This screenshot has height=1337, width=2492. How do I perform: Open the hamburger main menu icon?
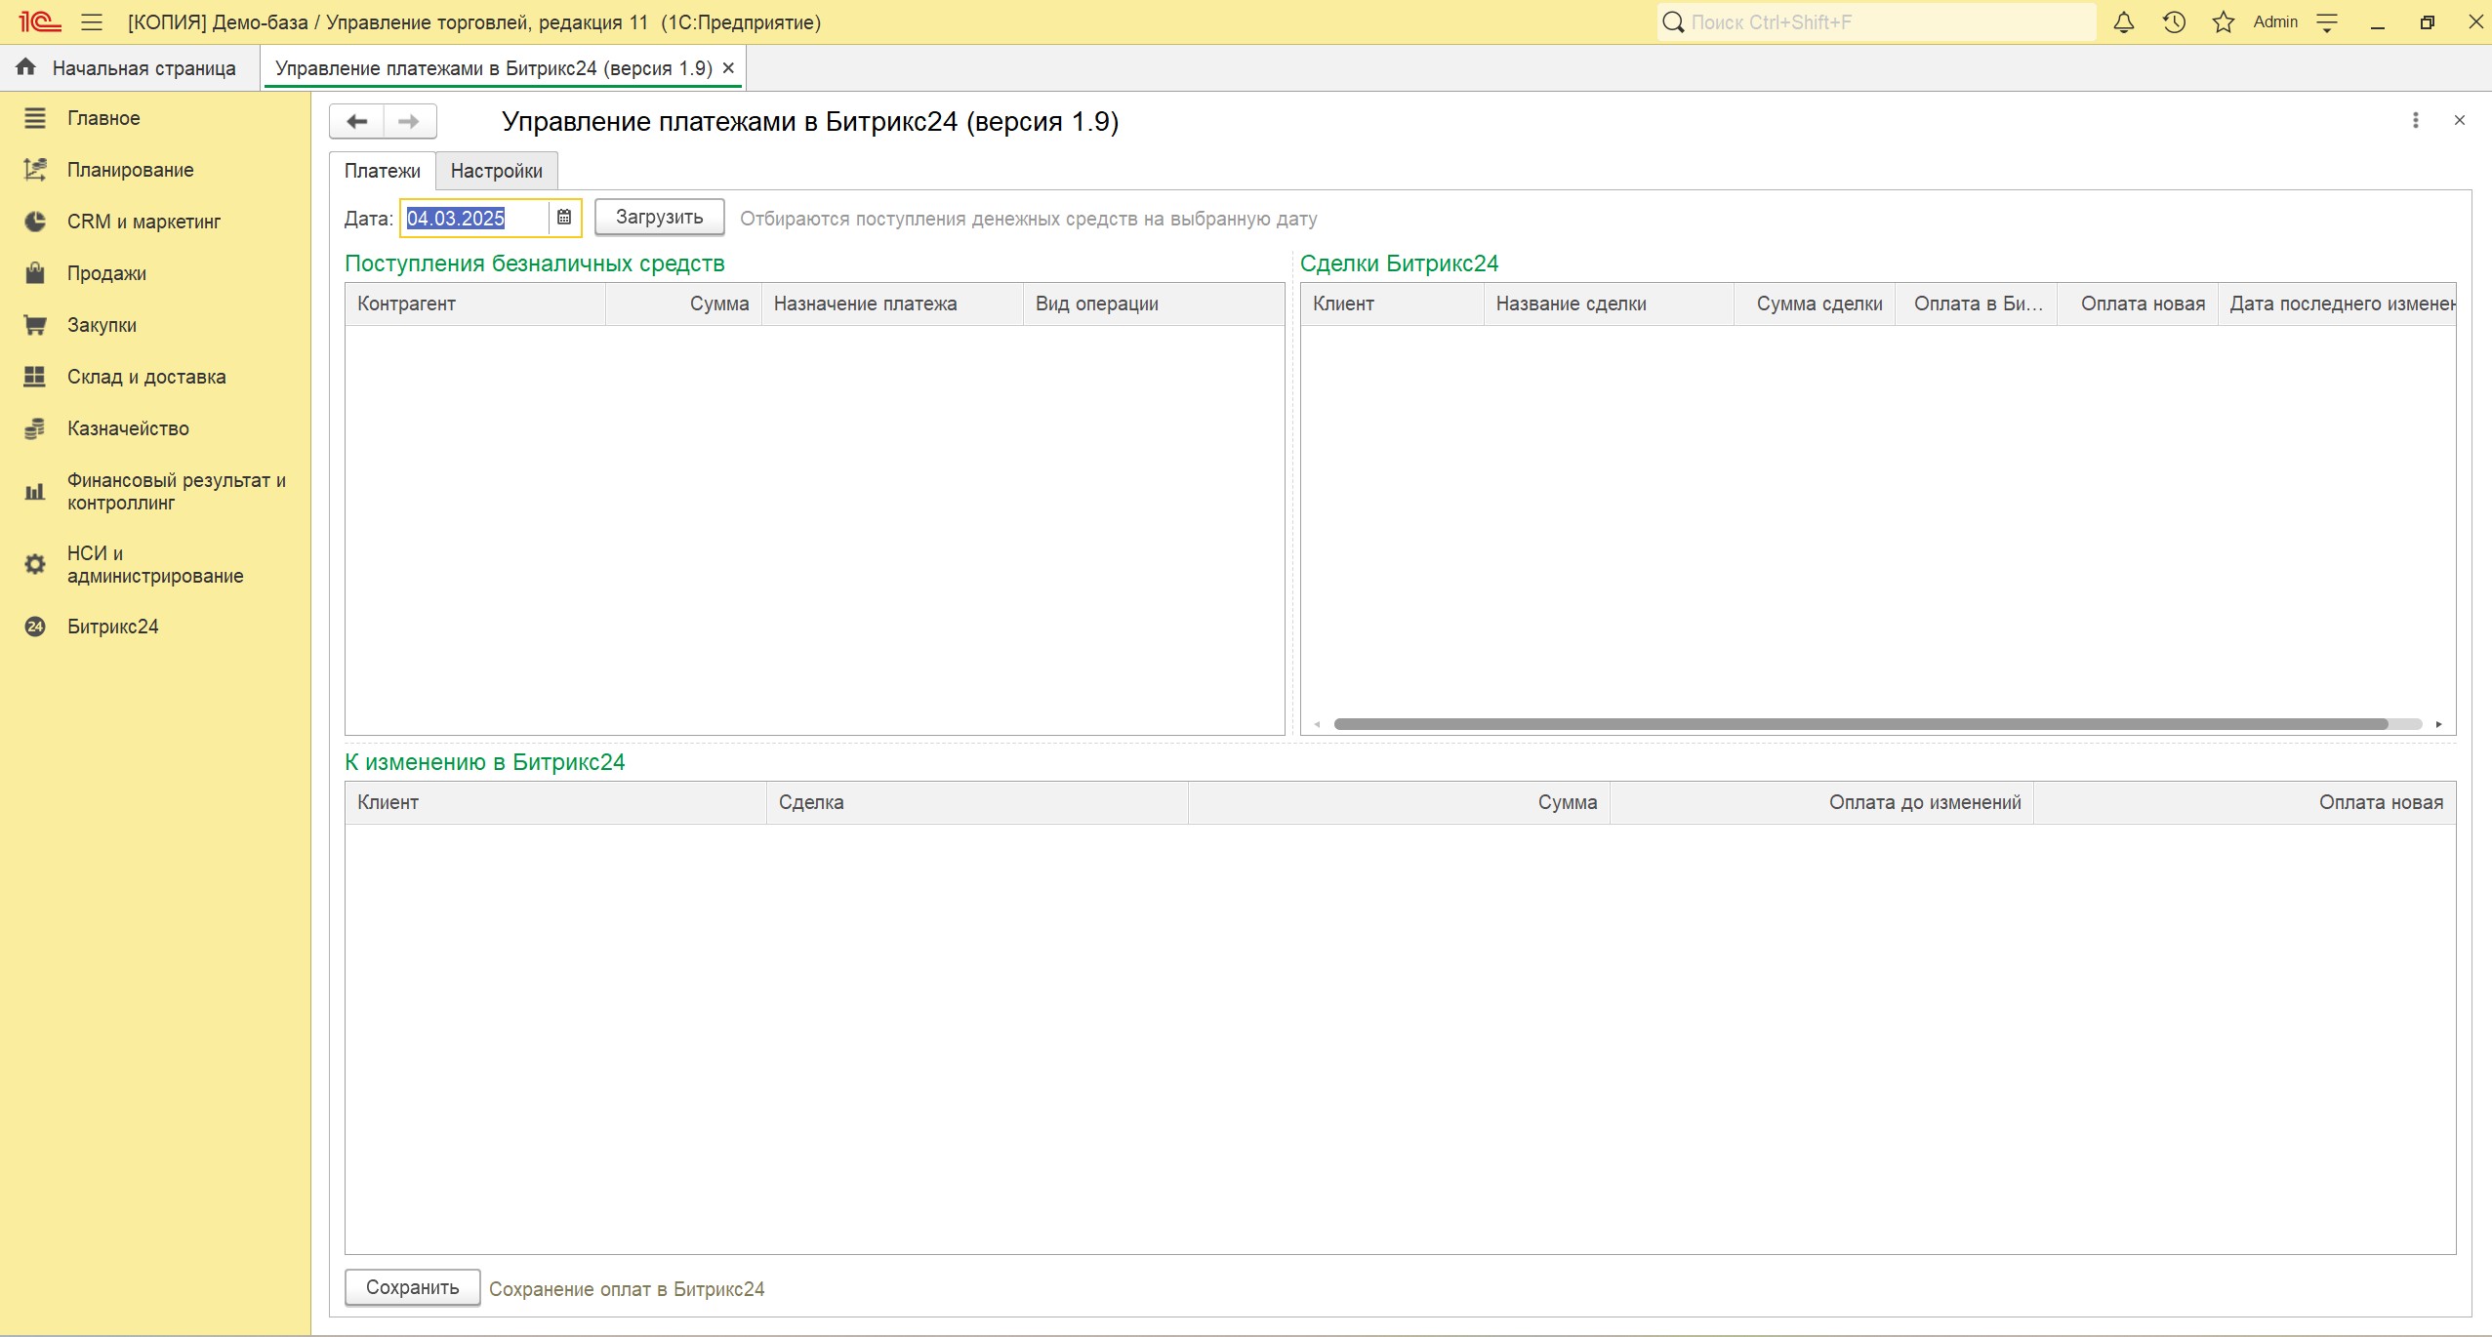pyautogui.click(x=92, y=22)
